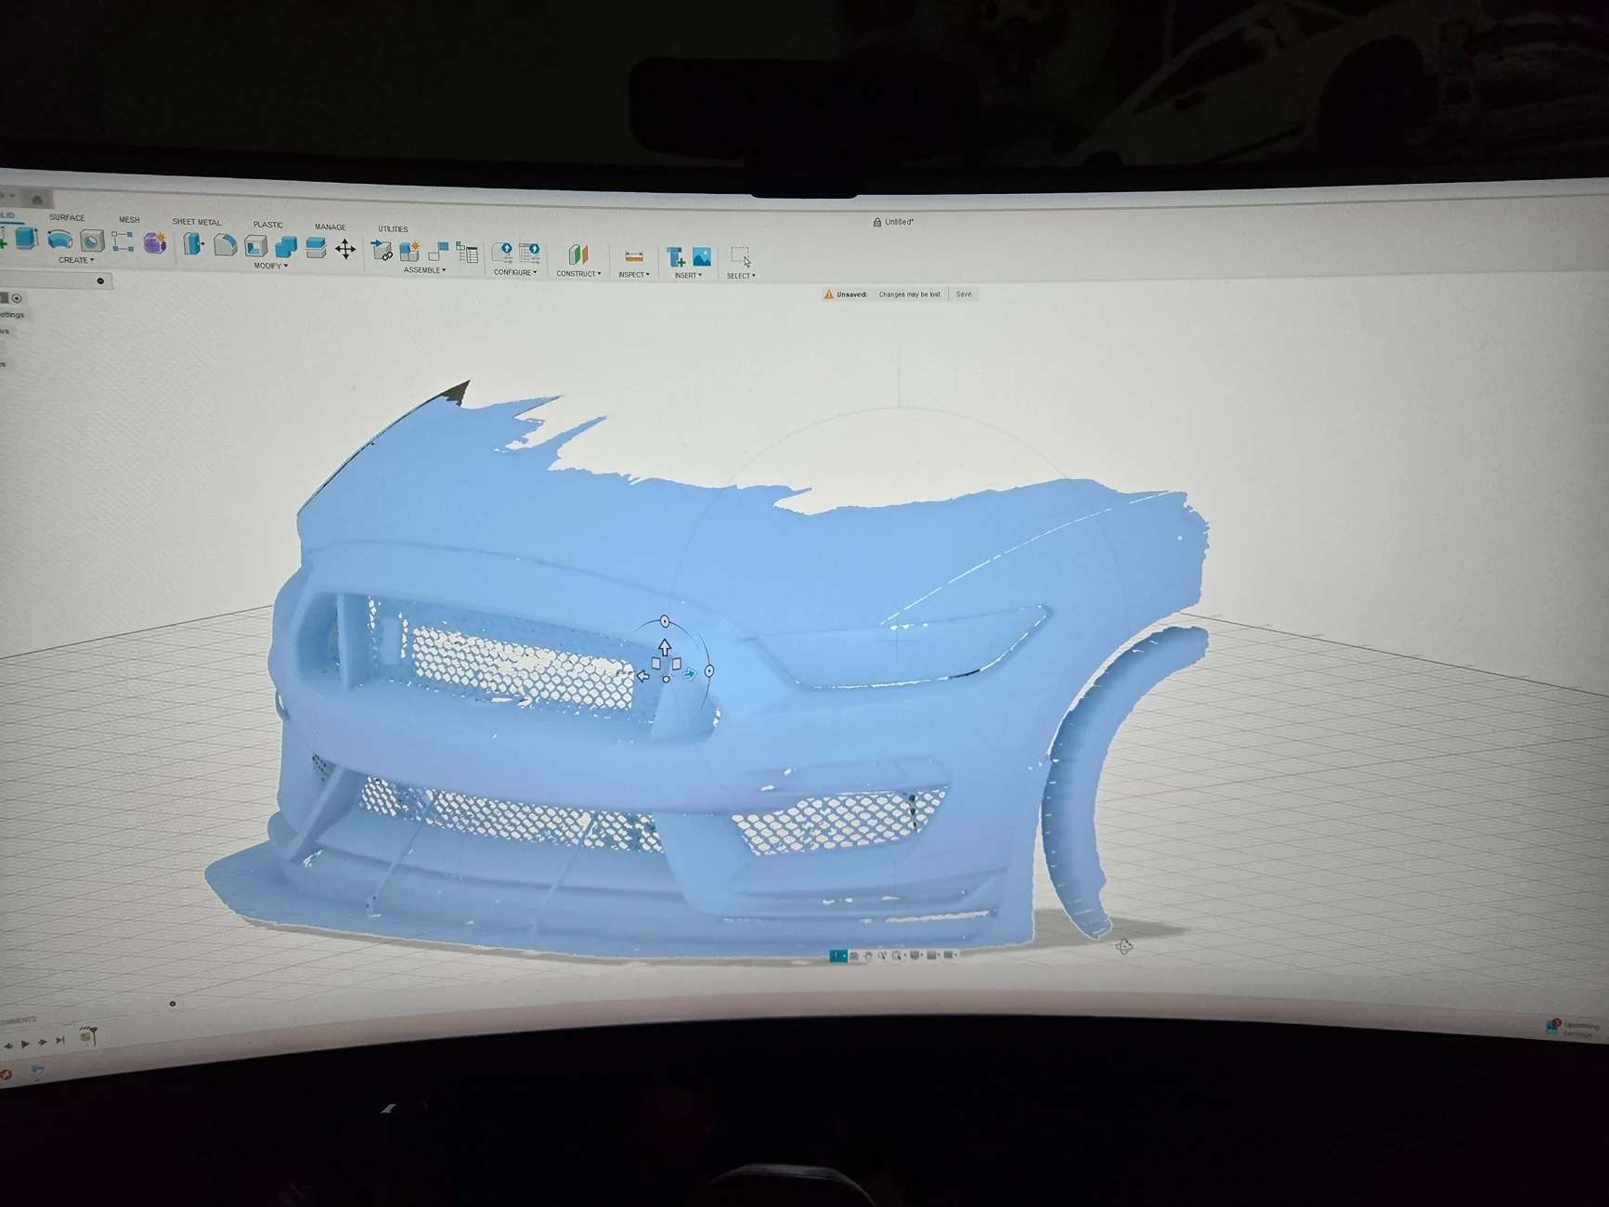The height and width of the screenshot is (1207, 1609).
Task: Switch to the SURFACE tab
Action: pos(67,218)
